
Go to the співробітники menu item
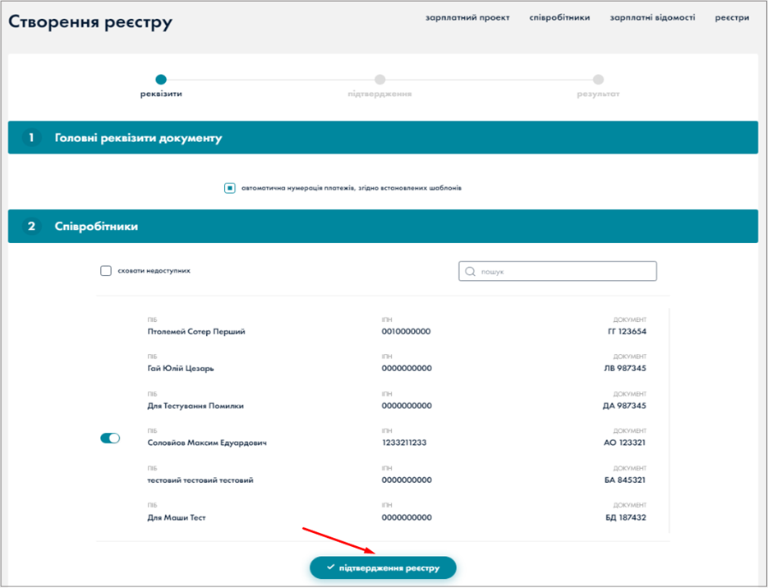(559, 18)
